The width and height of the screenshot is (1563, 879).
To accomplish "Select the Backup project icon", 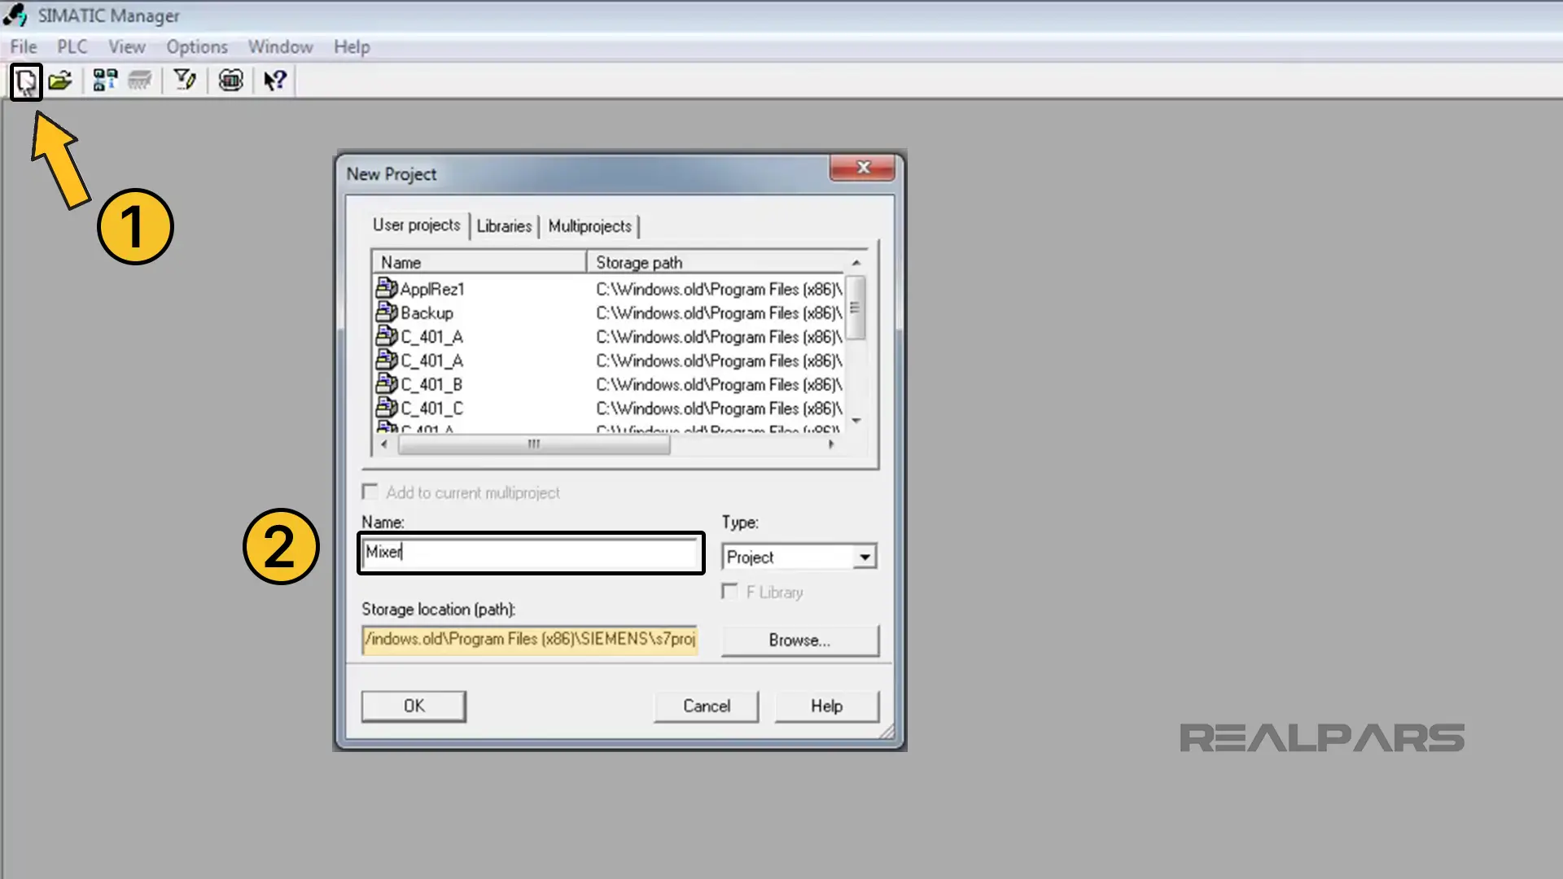I will (x=387, y=312).
